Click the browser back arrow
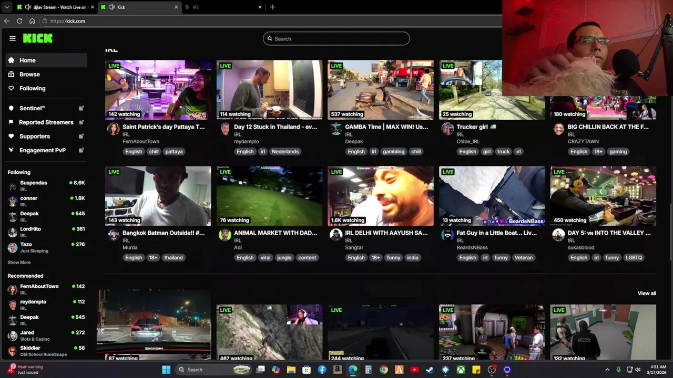Viewport: 673px width, 378px height. tap(7, 21)
